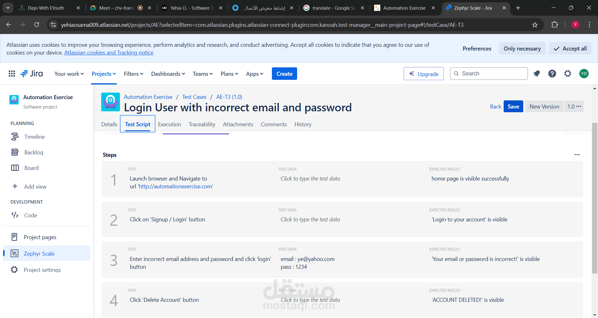This screenshot has height=318, width=598.
Task: Click the plus icon for Add view
Action: point(15,186)
